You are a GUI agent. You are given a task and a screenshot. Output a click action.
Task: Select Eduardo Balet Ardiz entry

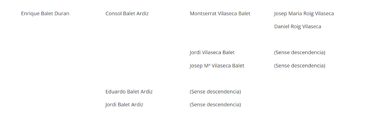pos(129,92)
